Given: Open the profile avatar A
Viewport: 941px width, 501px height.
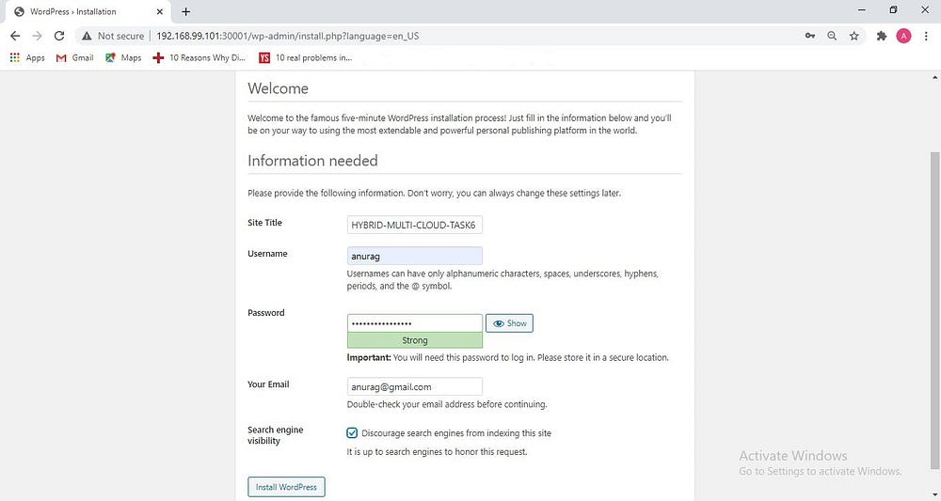Looking at the screenshot, I should (x=903, y=36).
